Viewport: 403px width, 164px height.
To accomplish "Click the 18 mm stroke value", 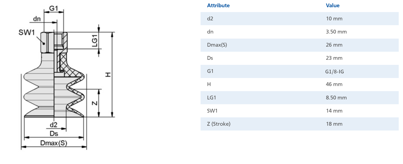I will tap(334, 124).
